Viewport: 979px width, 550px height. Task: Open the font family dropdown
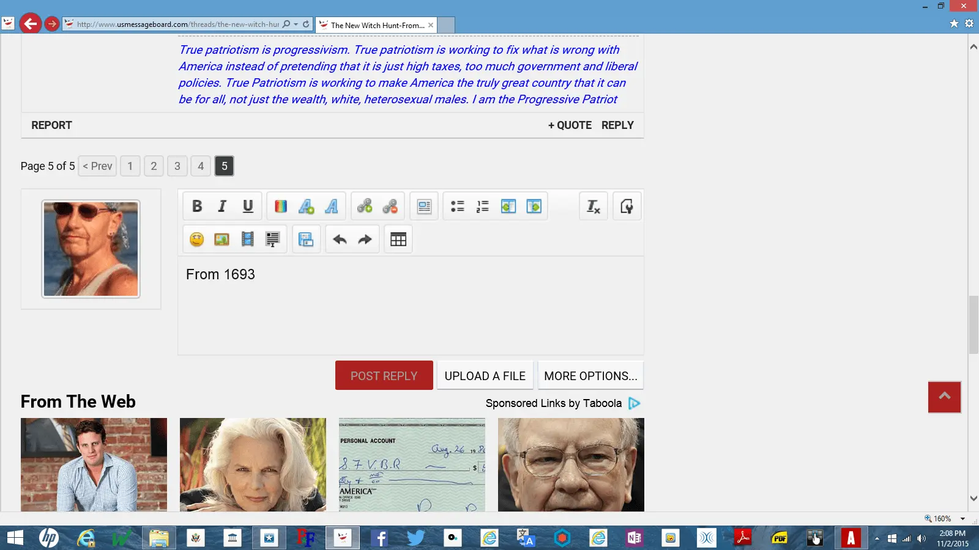click(332, 207)
